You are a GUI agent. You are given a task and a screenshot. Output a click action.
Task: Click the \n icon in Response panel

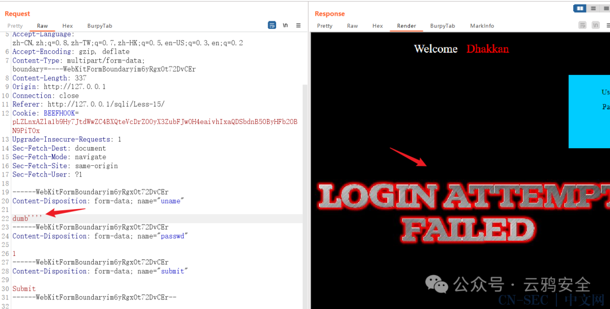(596, 25)
